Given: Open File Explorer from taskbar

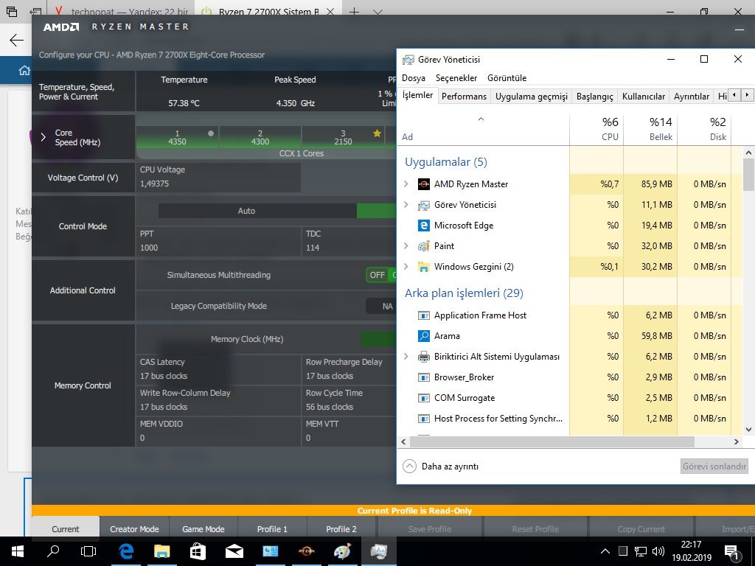Looking at the screenshot, I should pyautogui.click(x=161, y=551).
